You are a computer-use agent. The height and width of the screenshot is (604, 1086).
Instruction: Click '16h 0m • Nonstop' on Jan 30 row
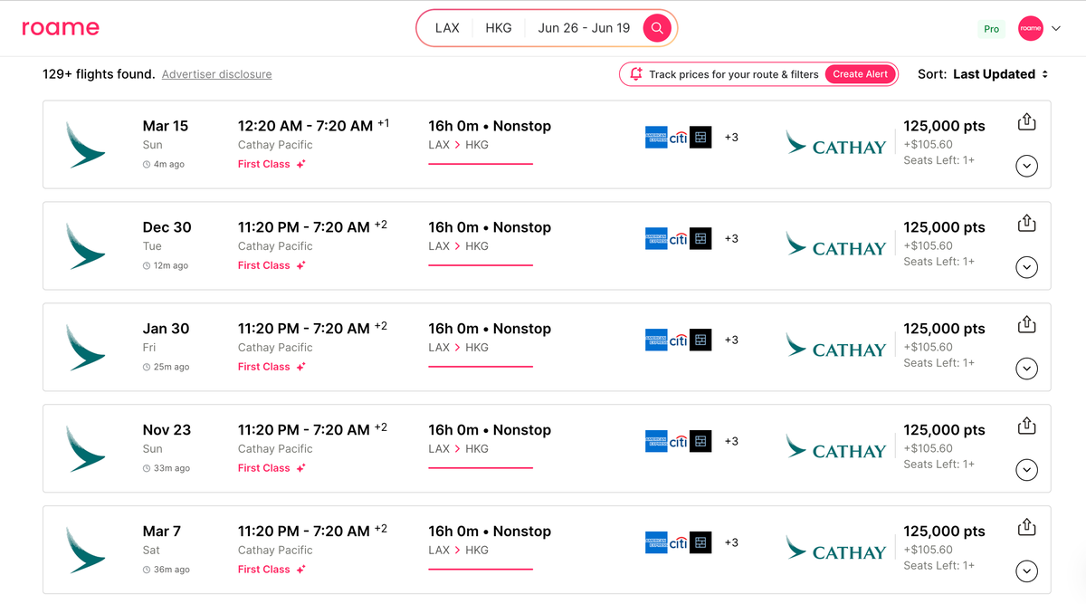pyautogui.click(x=490, y=329)
